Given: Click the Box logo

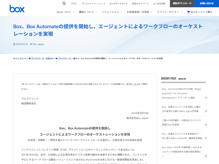Looking at the screenshot, I should click(17, 9).
